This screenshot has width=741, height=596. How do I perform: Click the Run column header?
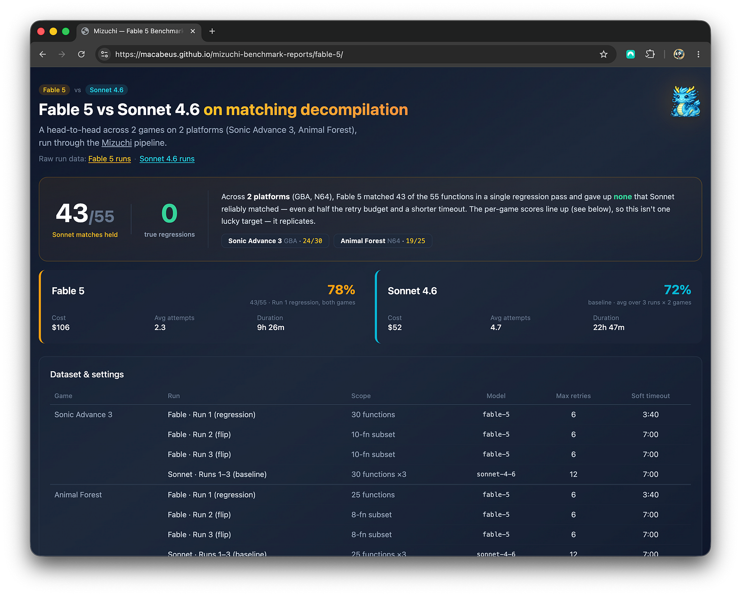(174, 396)
